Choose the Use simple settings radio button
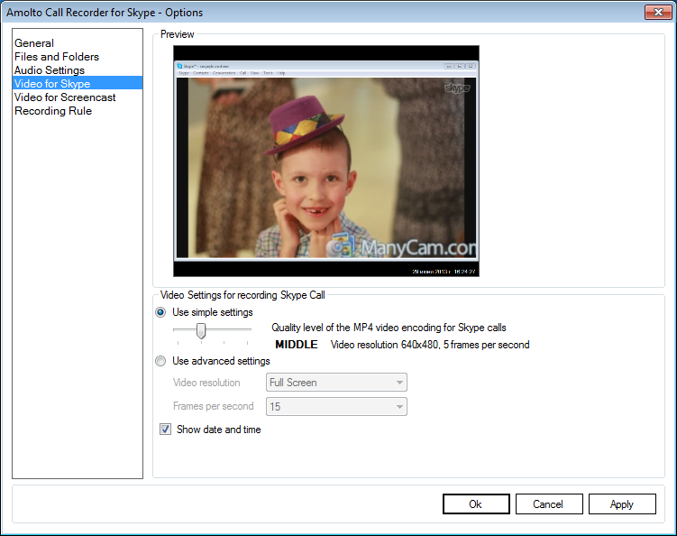The height and width of the screenshot is (536, 677). pyautogui.click(x=161, y=312)
